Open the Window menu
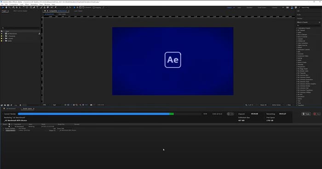The height and width of the screenshot is (169, 322). click(x=47, y=4)
